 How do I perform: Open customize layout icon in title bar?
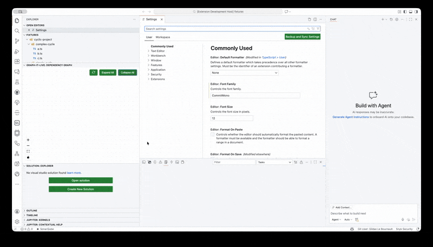pos(399,11)
